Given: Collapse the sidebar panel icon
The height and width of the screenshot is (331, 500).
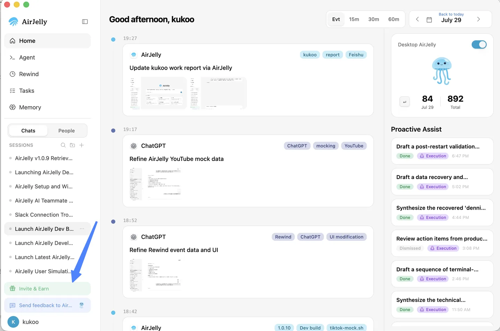Looking at the screenshot, I should click(85, 22).
